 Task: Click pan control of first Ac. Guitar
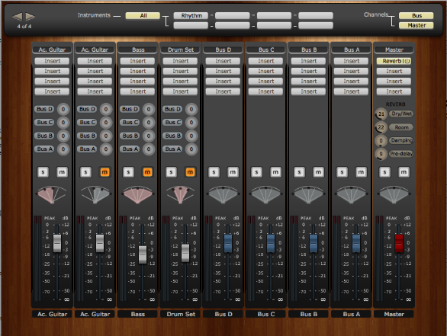[52, 194]
